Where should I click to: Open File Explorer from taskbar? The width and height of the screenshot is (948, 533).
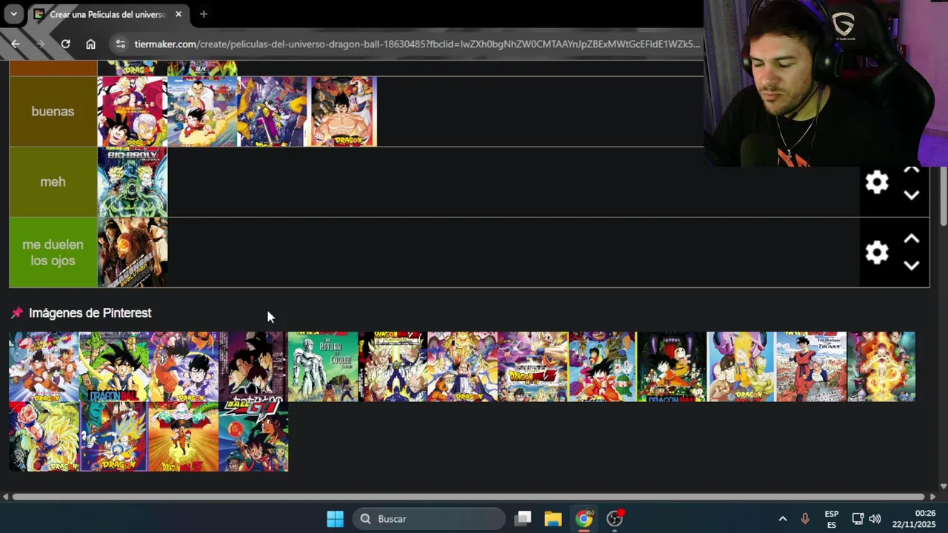553,519
